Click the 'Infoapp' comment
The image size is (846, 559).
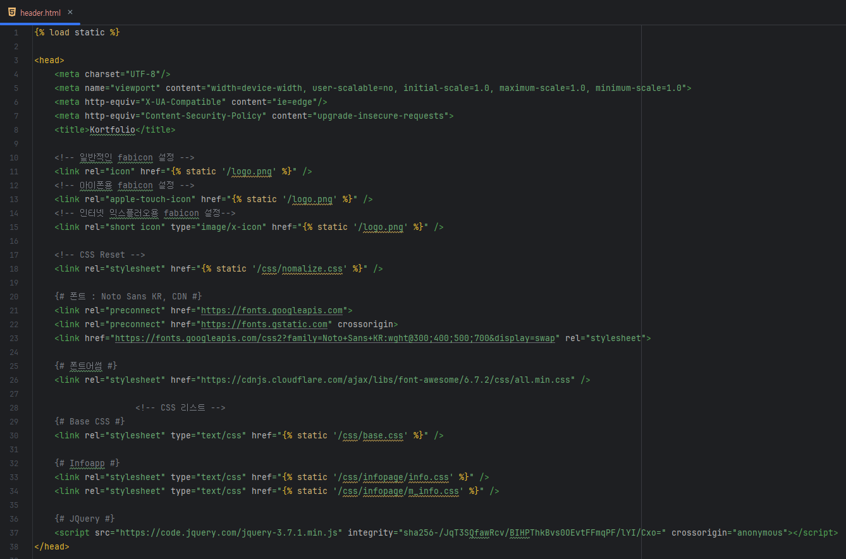click(87, 463)
